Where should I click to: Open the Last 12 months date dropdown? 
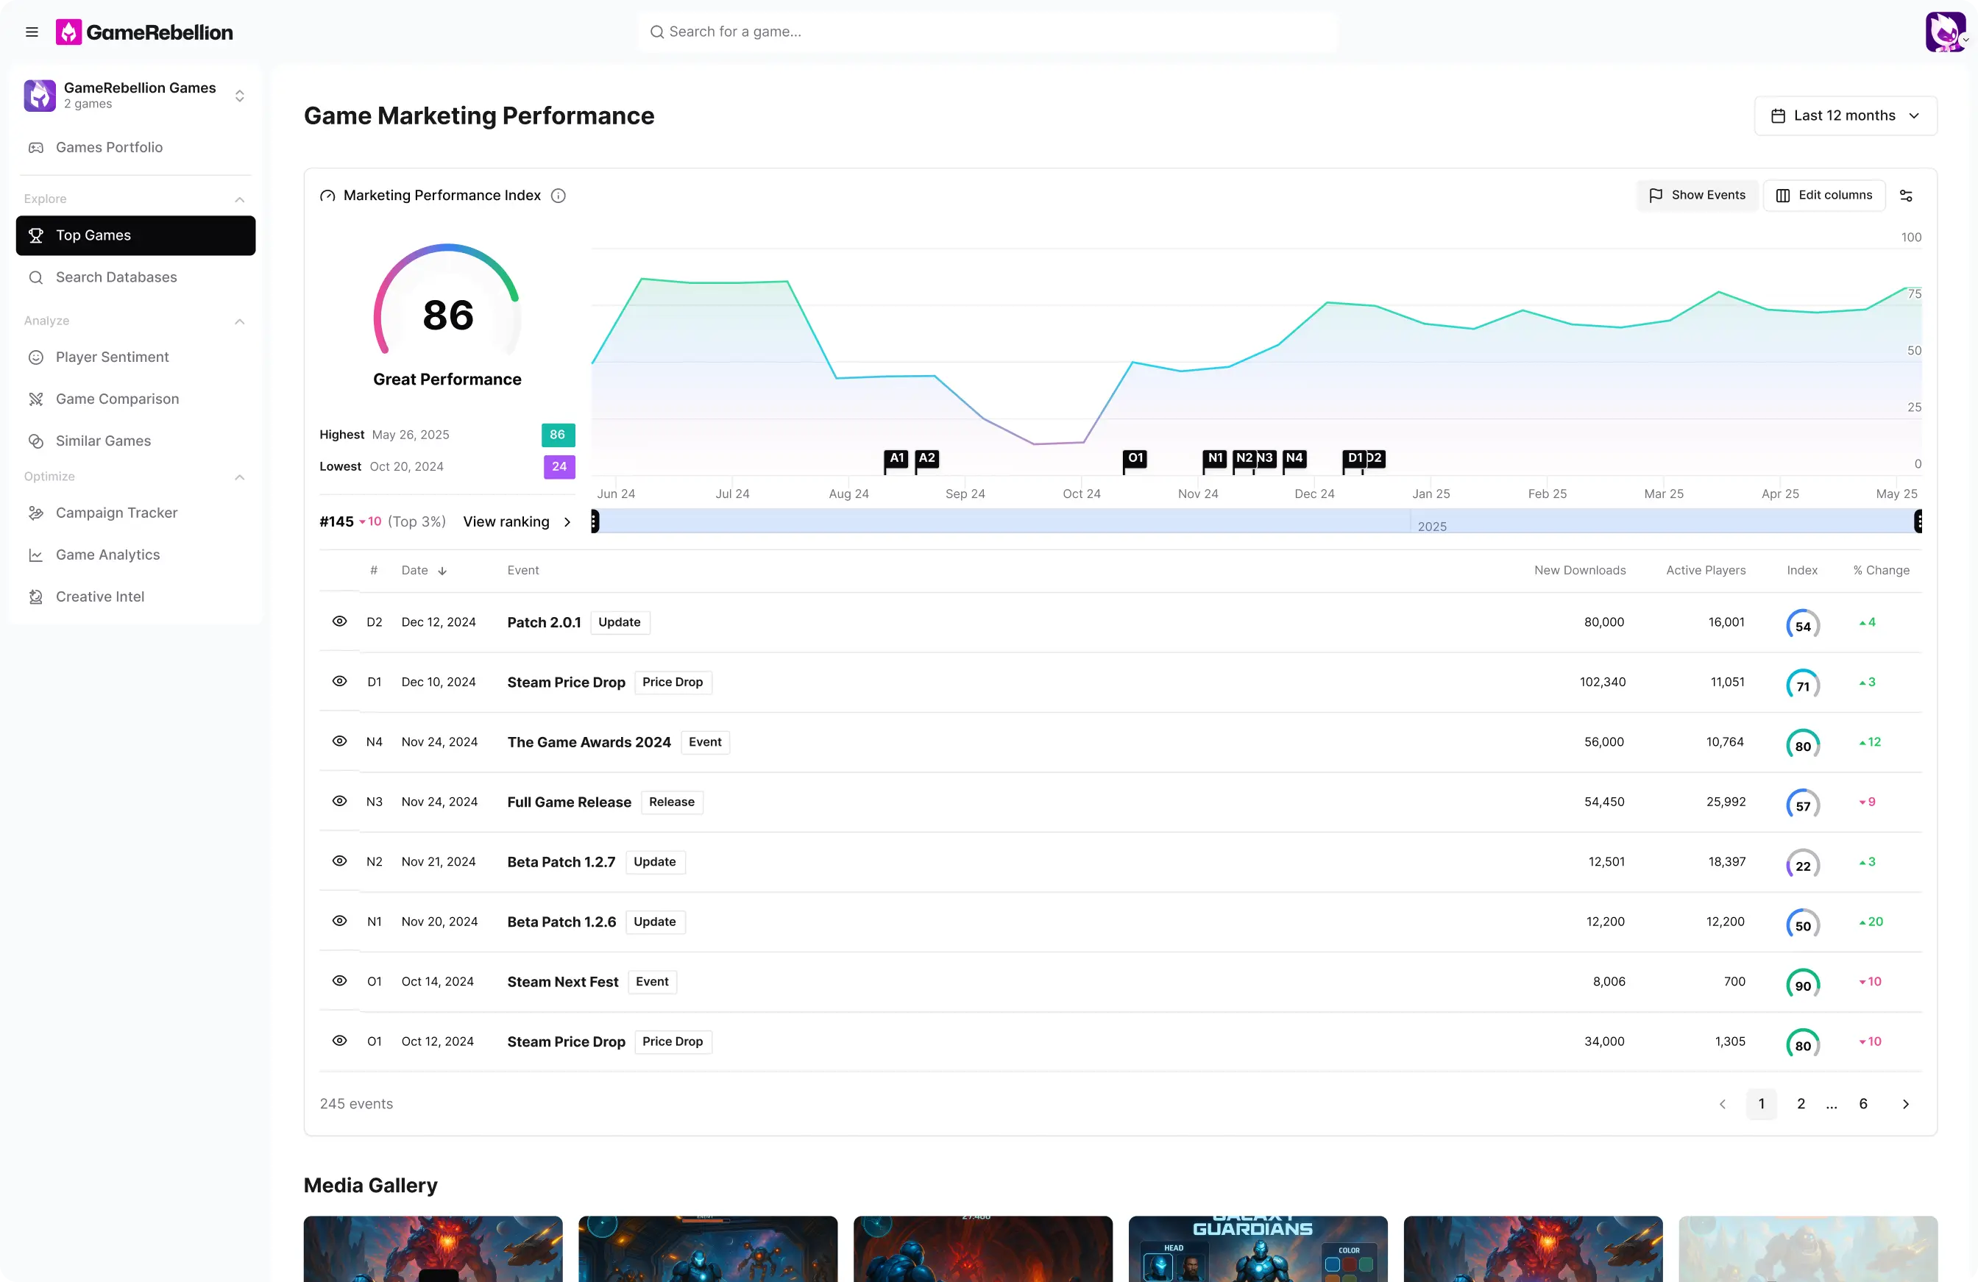tap(1845, 115)
